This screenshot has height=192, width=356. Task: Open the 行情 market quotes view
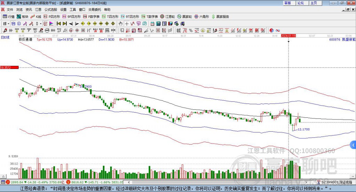tap(9, 17)
